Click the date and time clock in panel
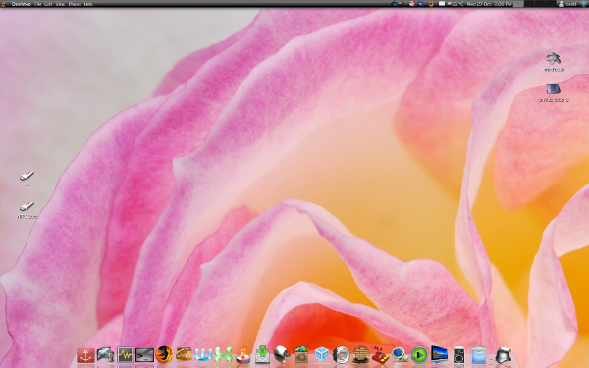This screenshot has height=368, width=589. point(489,4)
